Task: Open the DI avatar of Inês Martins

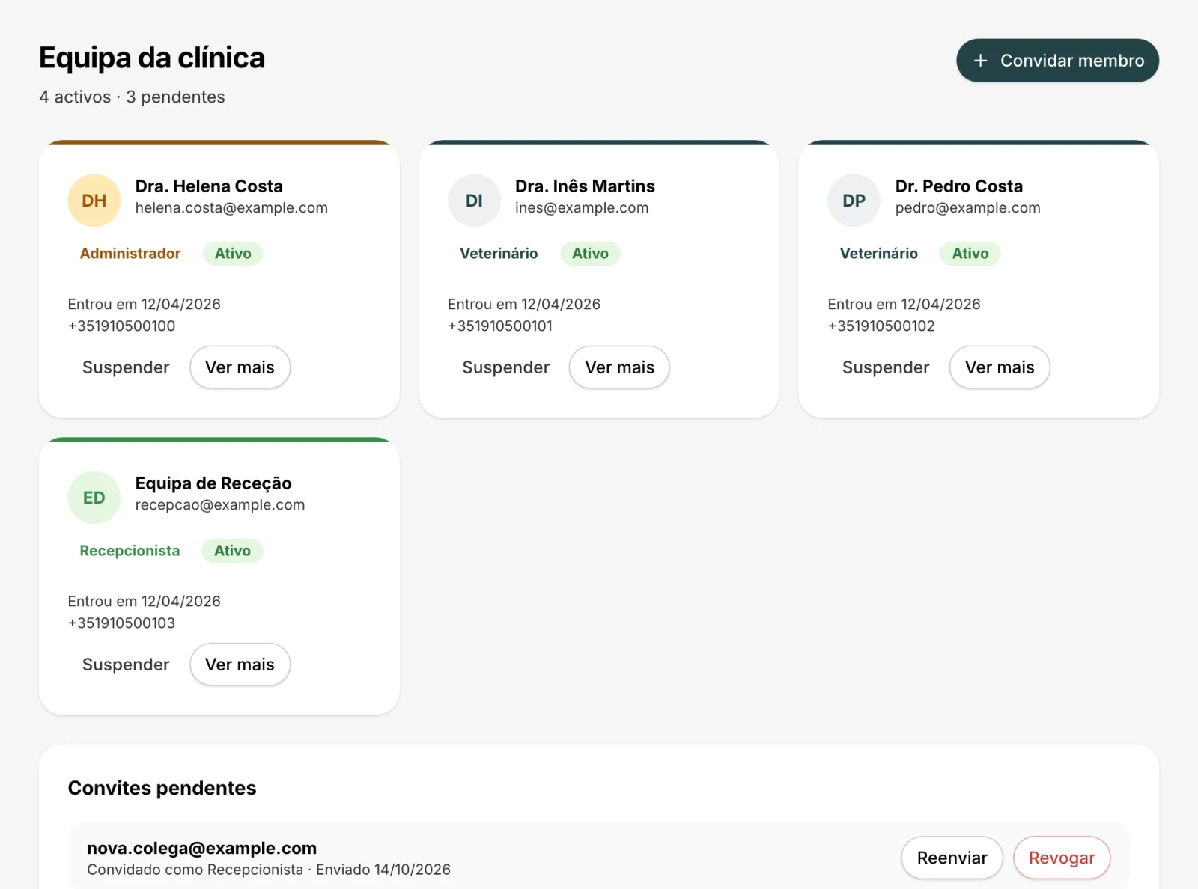Action: 474,201
